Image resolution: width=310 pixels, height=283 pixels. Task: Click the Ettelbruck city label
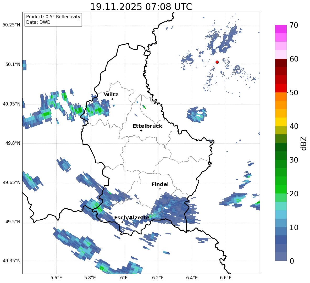pyautogui.click(x=147, y=126)
